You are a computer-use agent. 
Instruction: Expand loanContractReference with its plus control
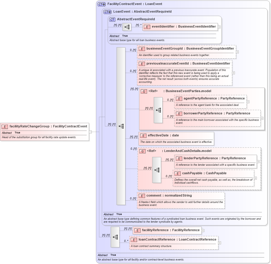[220, 243]
